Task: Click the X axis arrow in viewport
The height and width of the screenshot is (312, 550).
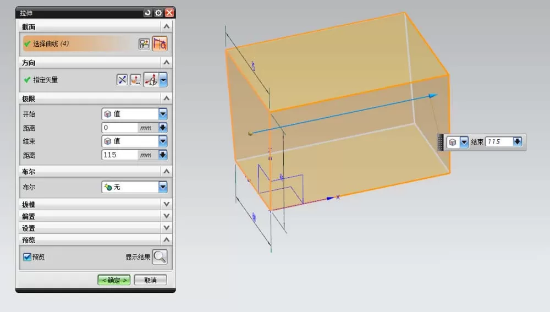Action: click(331, 198)
